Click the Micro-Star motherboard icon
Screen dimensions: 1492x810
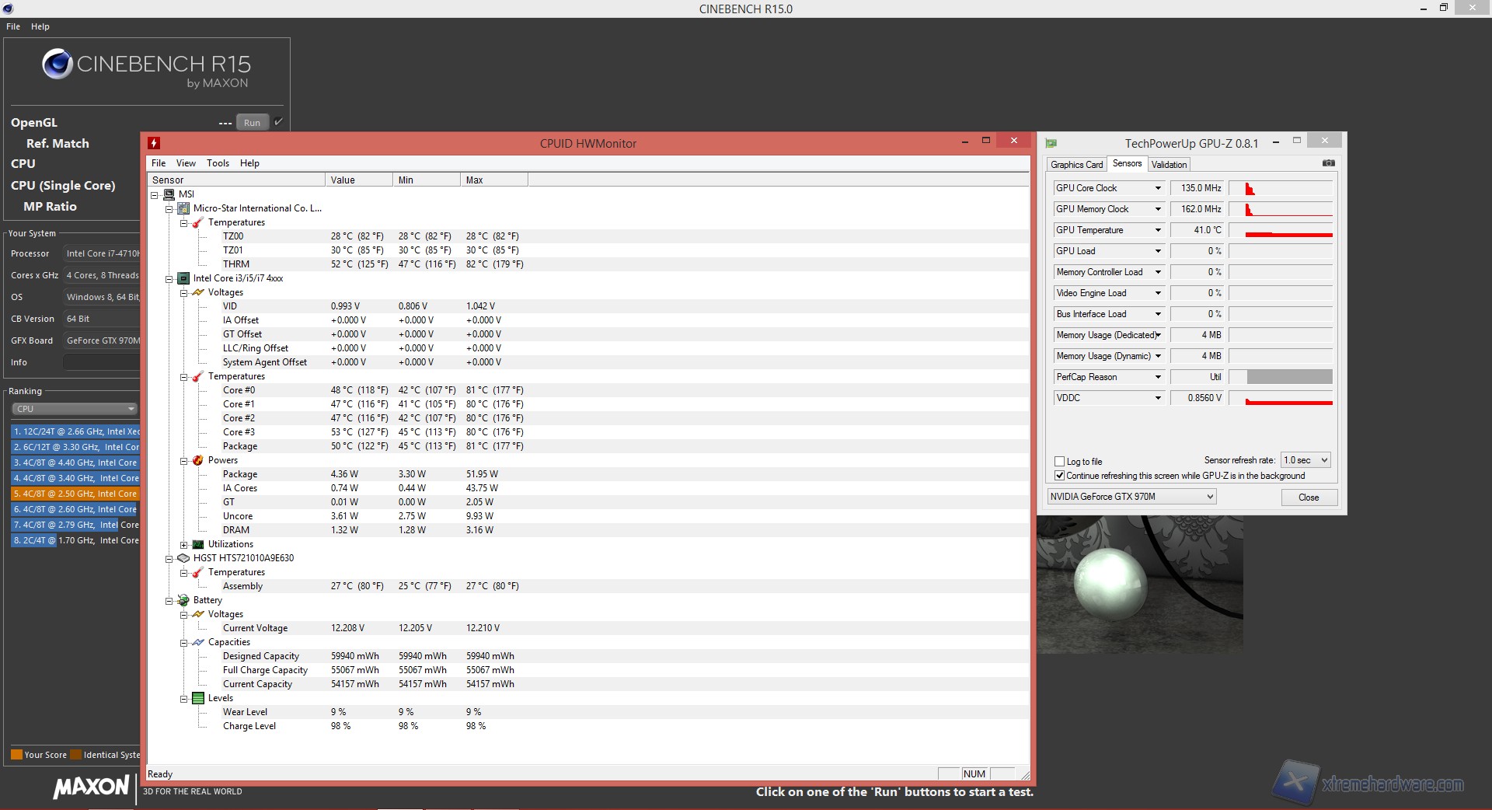[x=183, y=208]
